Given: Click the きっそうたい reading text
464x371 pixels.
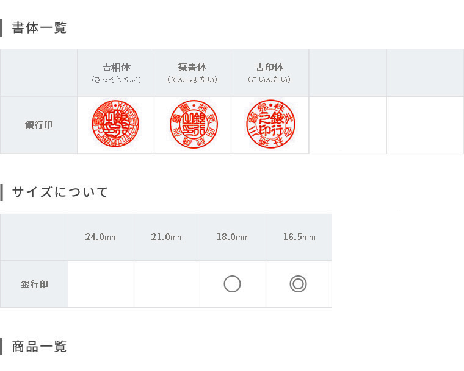Looking at the screenshot, I should pos(116,79).
